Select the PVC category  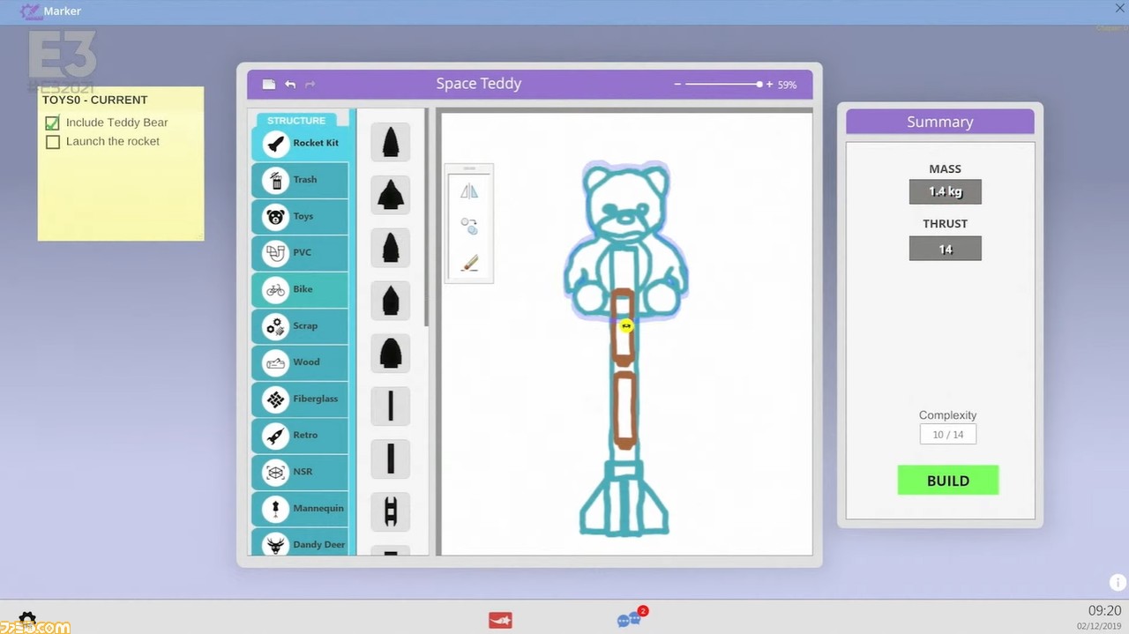pos(300,253)
